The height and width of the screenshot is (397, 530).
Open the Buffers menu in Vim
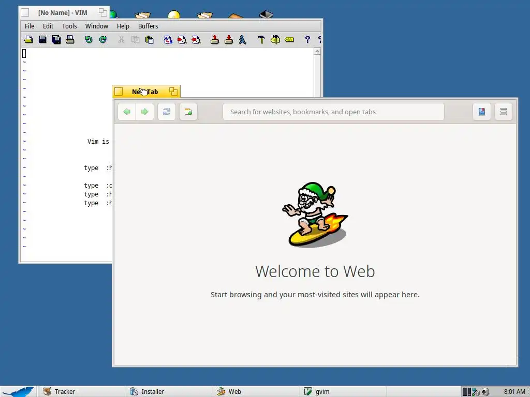[148, 26]
